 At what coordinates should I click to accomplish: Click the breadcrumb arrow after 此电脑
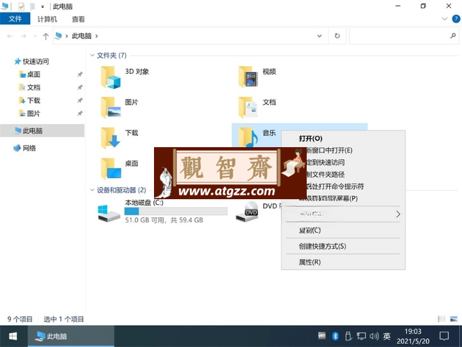point(96,36)
